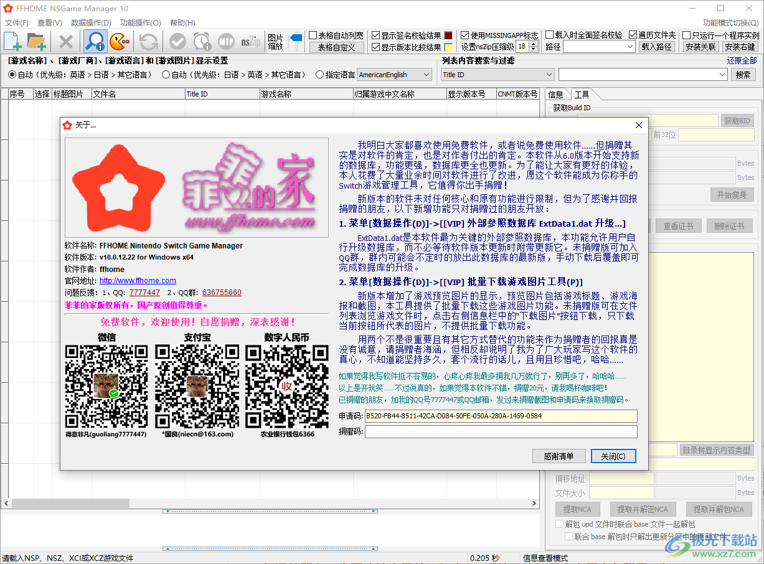Click the horizontal scrollbar of the game list
The height and width of the screenshot is (564, 764).
point(270,503)
